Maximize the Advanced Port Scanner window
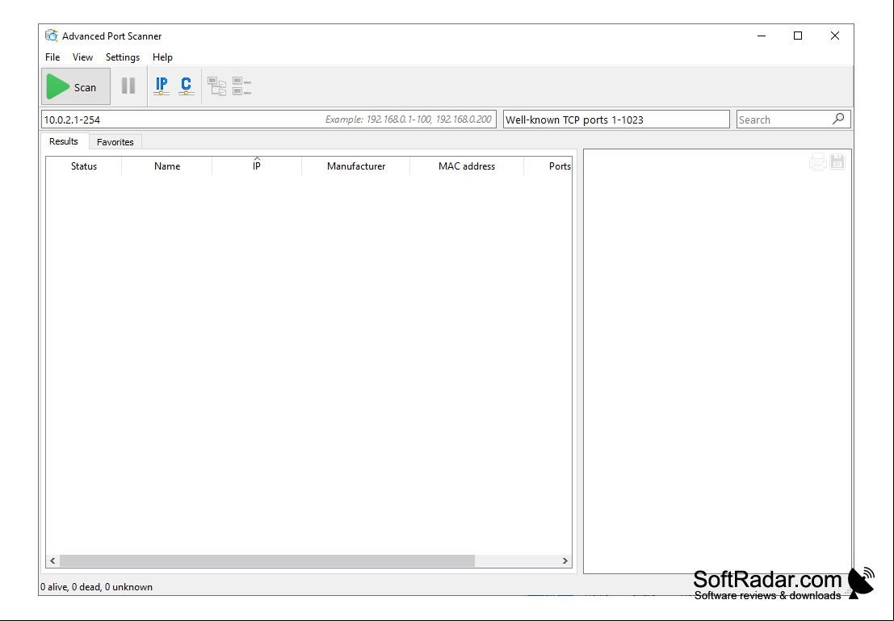894x621 pixels. 798,36
